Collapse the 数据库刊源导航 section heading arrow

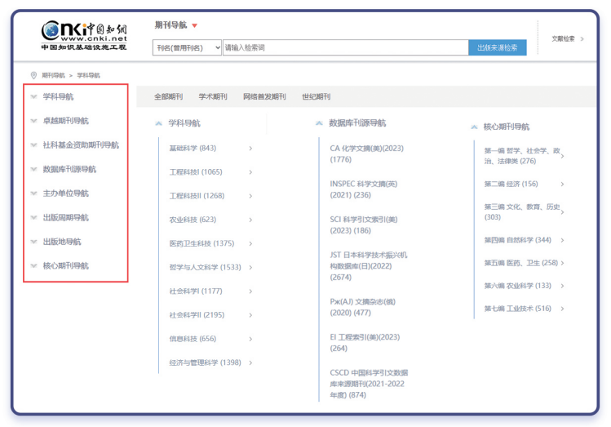click(319, 123)
